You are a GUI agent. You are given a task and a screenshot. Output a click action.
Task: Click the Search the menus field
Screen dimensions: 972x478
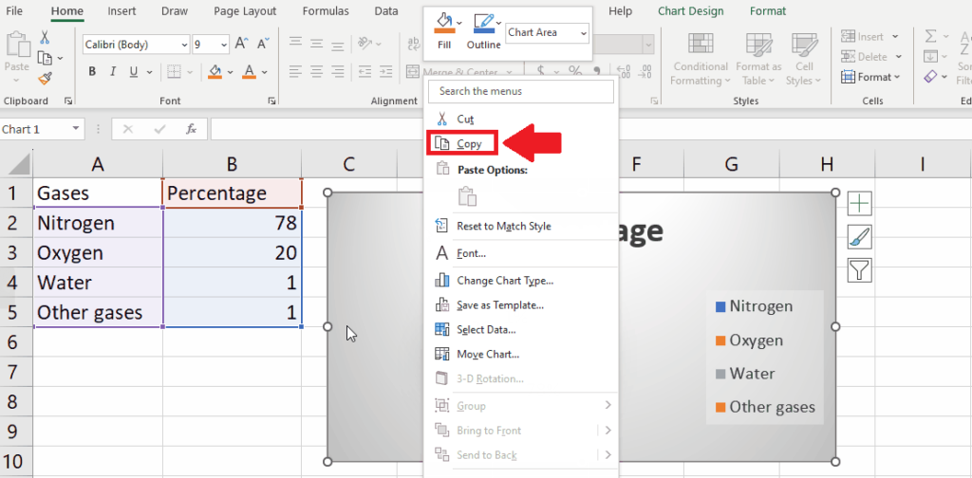point(521,91)
